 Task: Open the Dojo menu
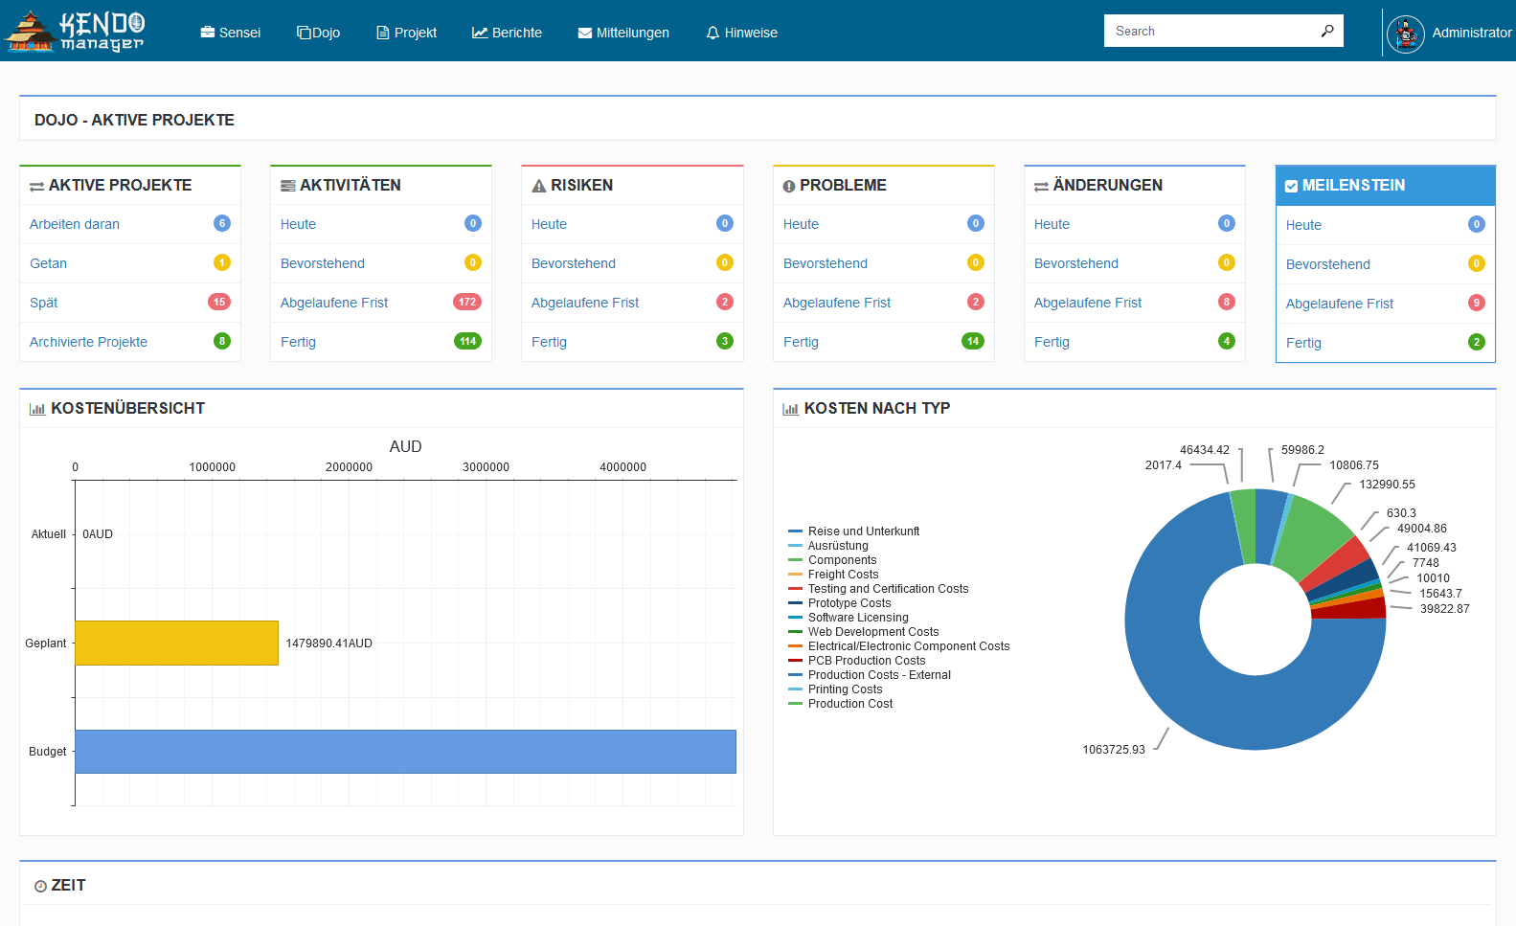click(x=319, y=33)
